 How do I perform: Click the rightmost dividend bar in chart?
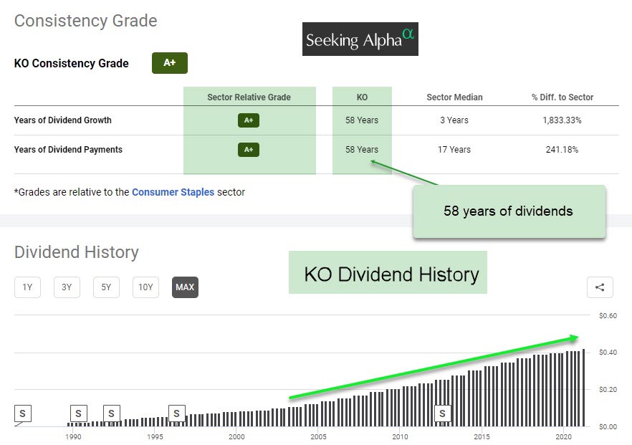(584, 388)
